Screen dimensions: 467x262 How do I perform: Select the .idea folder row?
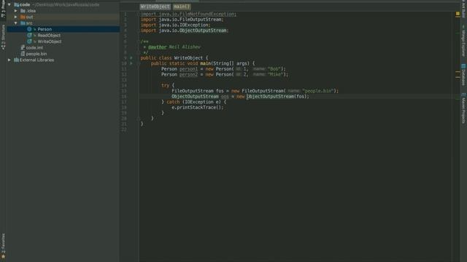(x=63, y=11)
